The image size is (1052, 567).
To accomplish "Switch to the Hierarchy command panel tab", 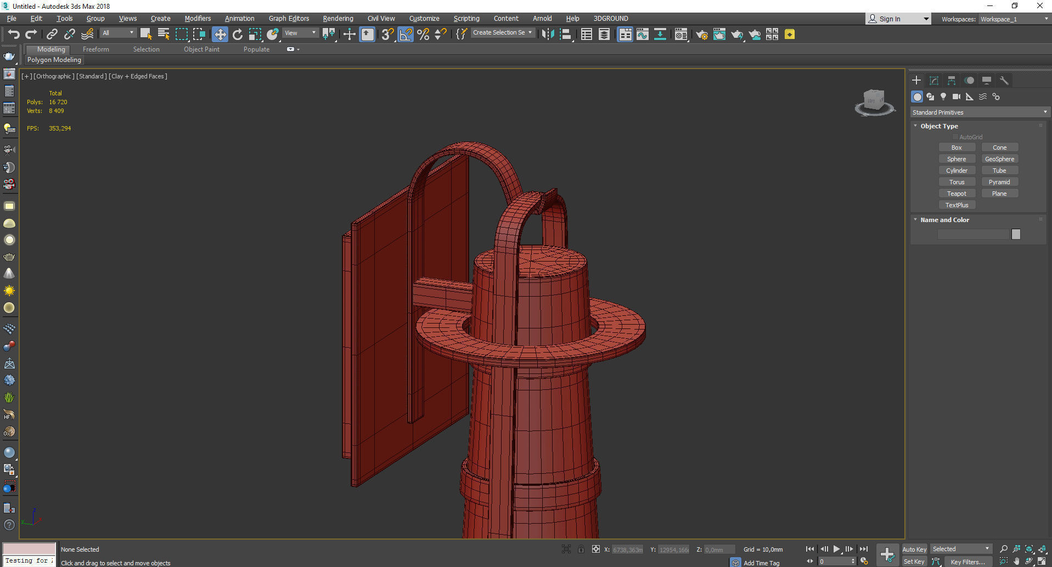I will coord(952,81).
